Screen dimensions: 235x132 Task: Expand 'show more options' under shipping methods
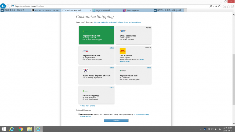(88, 106)
